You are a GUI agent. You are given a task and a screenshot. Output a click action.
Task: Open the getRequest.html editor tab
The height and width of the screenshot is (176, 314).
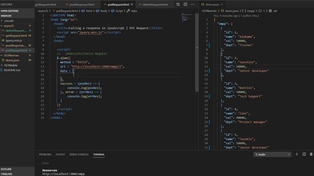[46, 4]
